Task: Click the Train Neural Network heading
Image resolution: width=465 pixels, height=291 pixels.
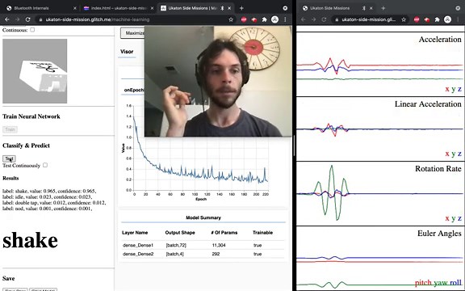Action: pos(31,116)
